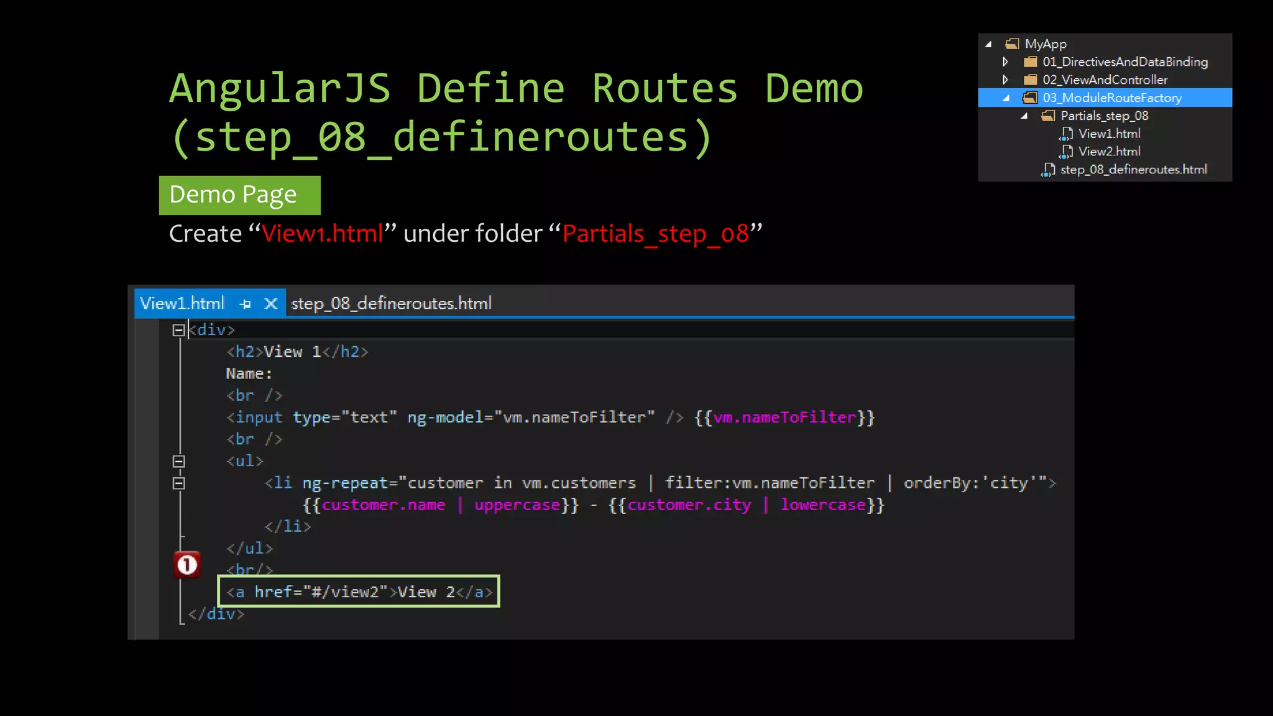
Task: Click the li ng-repeat code line
Action: pyautogui.click(x=660, y=483)
